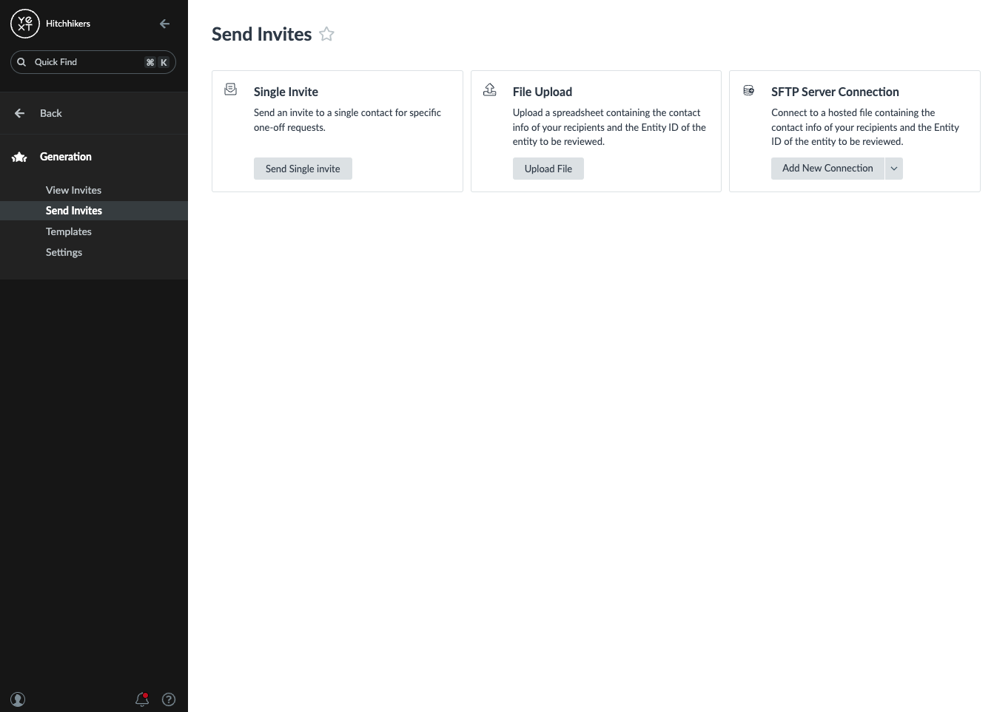
Task: Click the SFTP Server database icon
Action: click(749, 90)
